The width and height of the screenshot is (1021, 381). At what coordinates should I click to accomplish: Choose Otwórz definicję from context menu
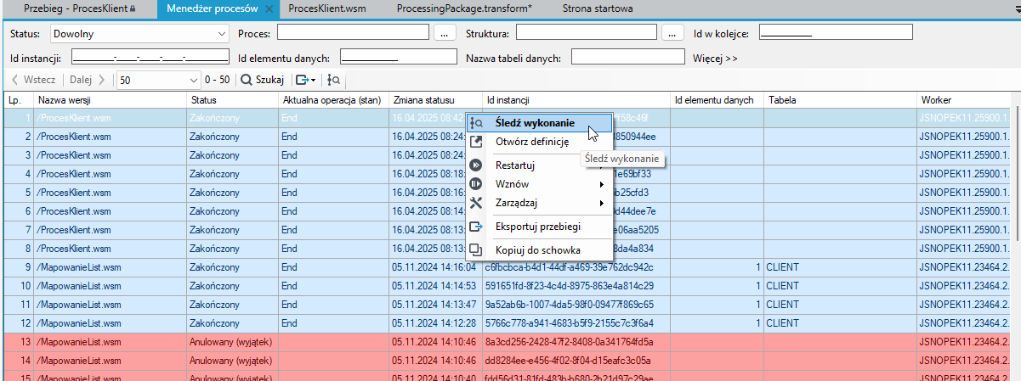(x=539, y=142)
